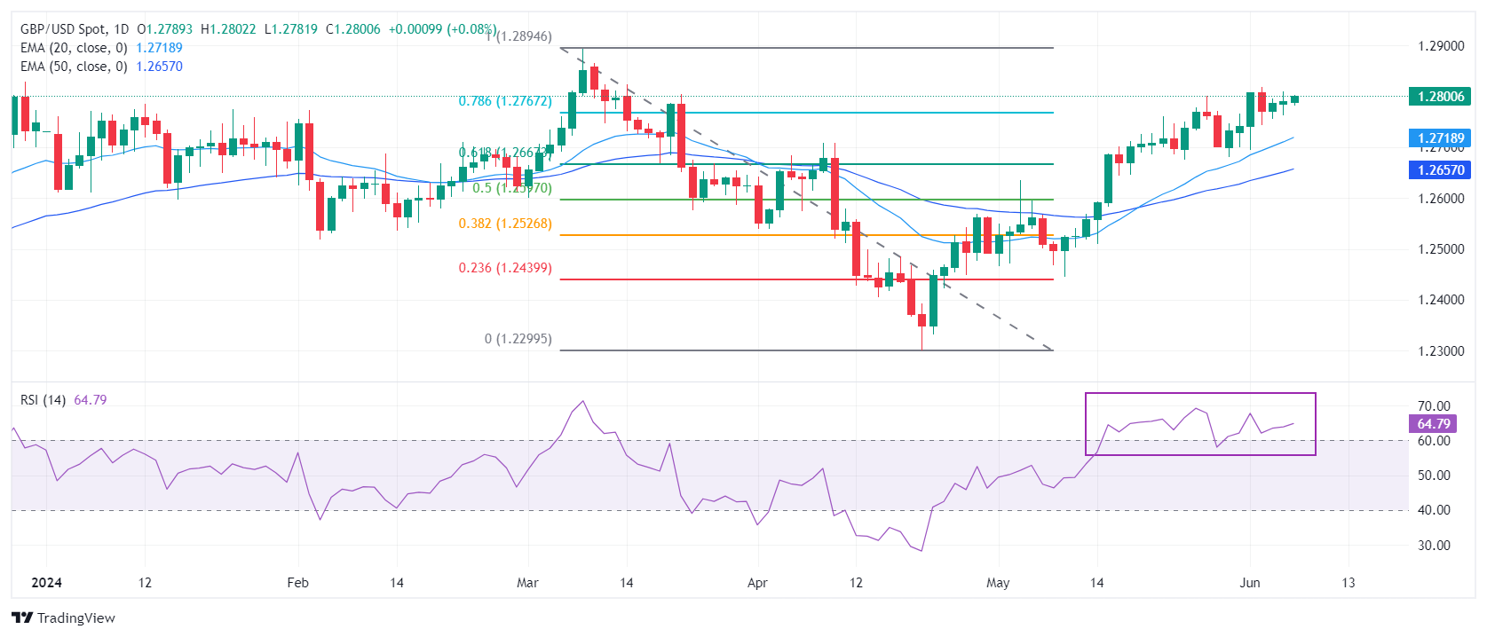Select the GBP/USD Spot symbol title
1487x637 pixels.
(62, 29)
